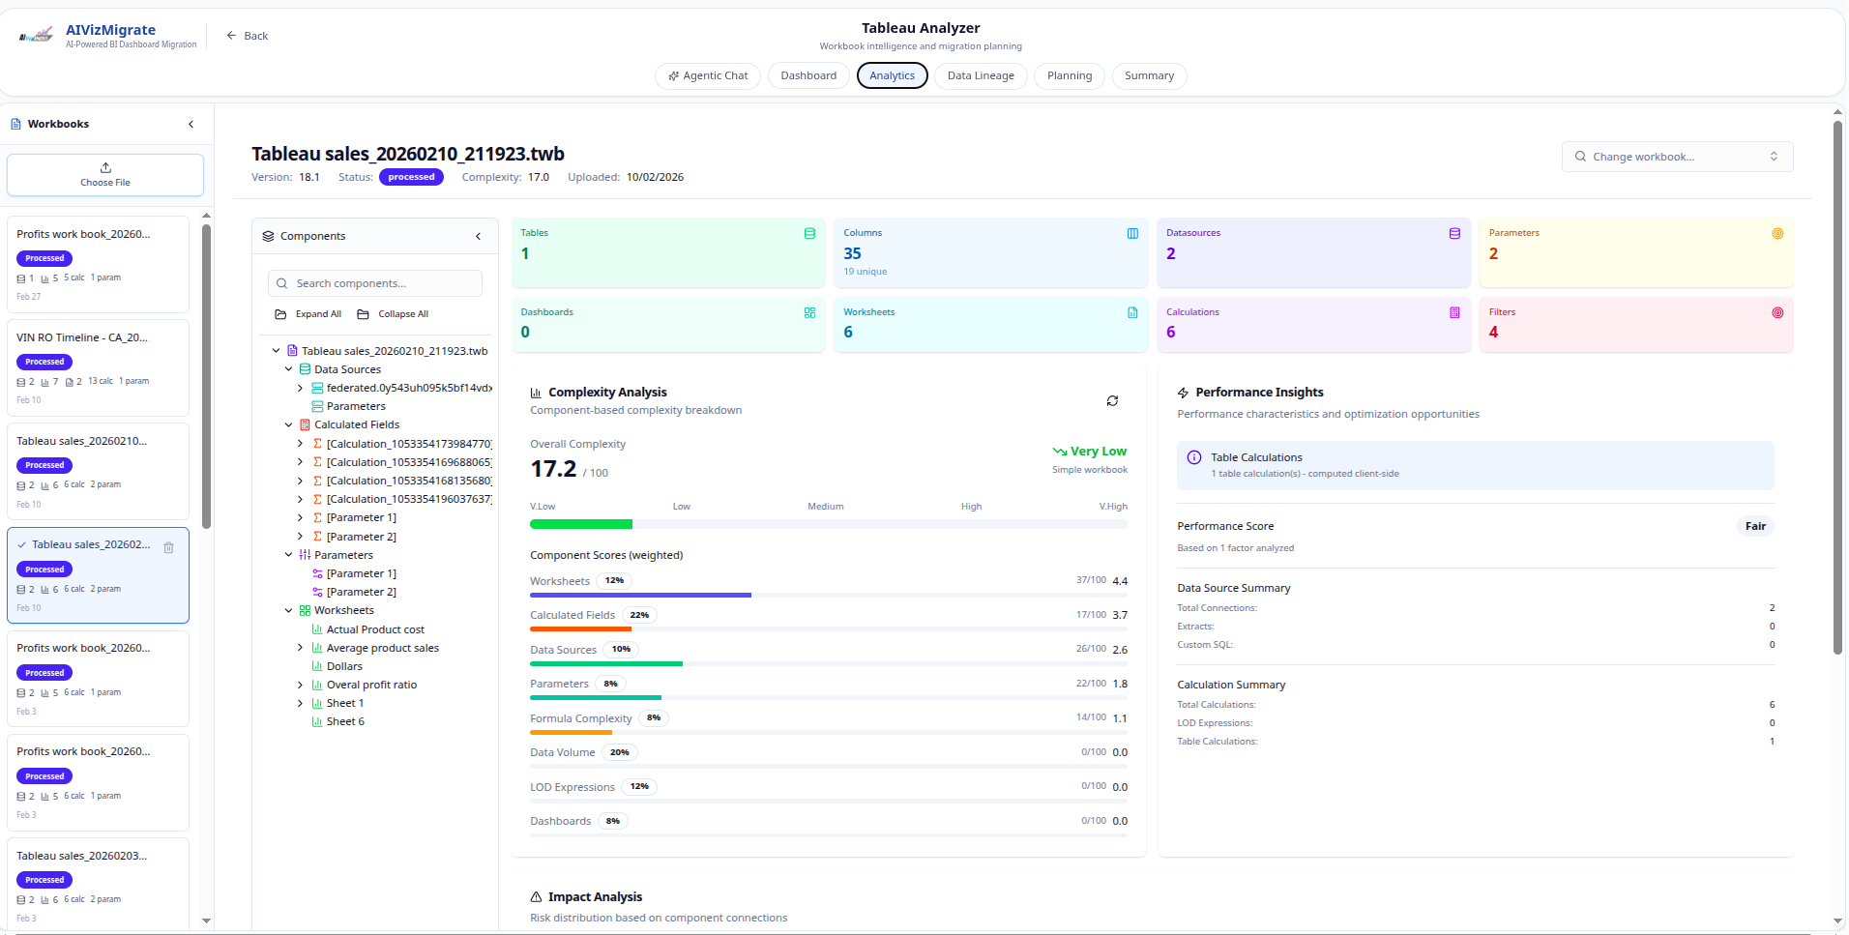Click the main page vertical scrollbar

tap(1837, 387)
